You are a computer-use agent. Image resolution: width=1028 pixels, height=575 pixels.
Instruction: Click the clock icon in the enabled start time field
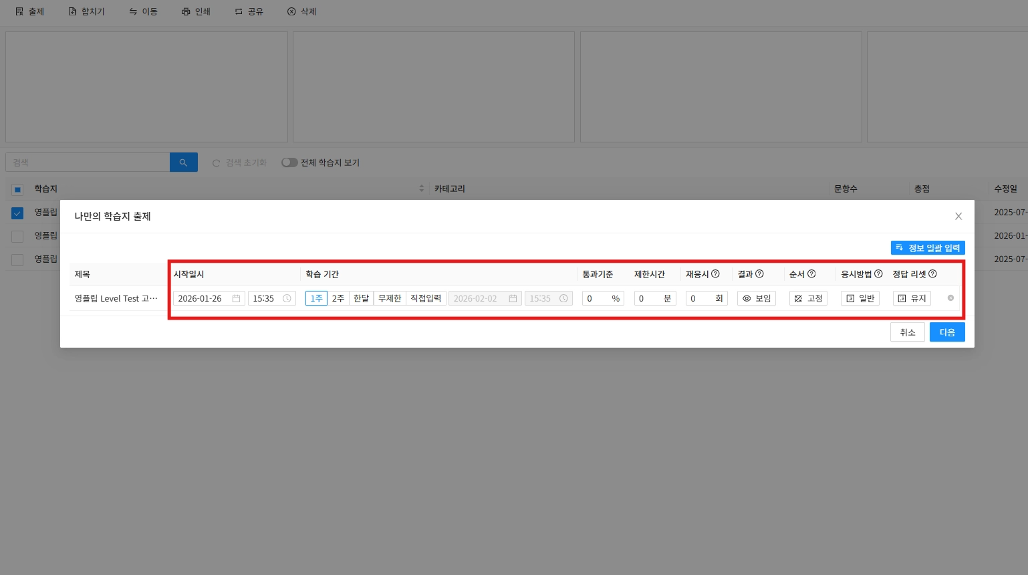(x=287, y=299)
